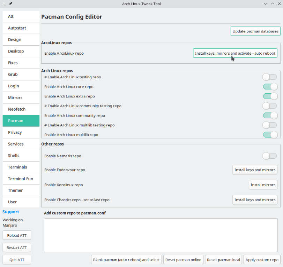Click Apply custom repo button
Image resolution: width=283 pixels, height=267 pixels.
tap(262, 260)
